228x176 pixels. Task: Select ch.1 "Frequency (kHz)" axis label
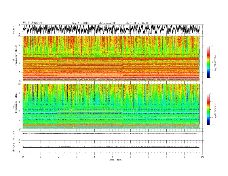(x=16, y=55)
